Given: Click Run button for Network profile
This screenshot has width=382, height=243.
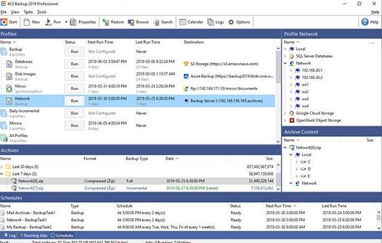Looking at the screenshot, I should [74, 101].
